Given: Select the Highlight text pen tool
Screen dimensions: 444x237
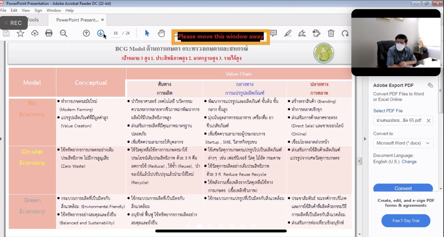Looking at the screenshot, I should point(288,33).
